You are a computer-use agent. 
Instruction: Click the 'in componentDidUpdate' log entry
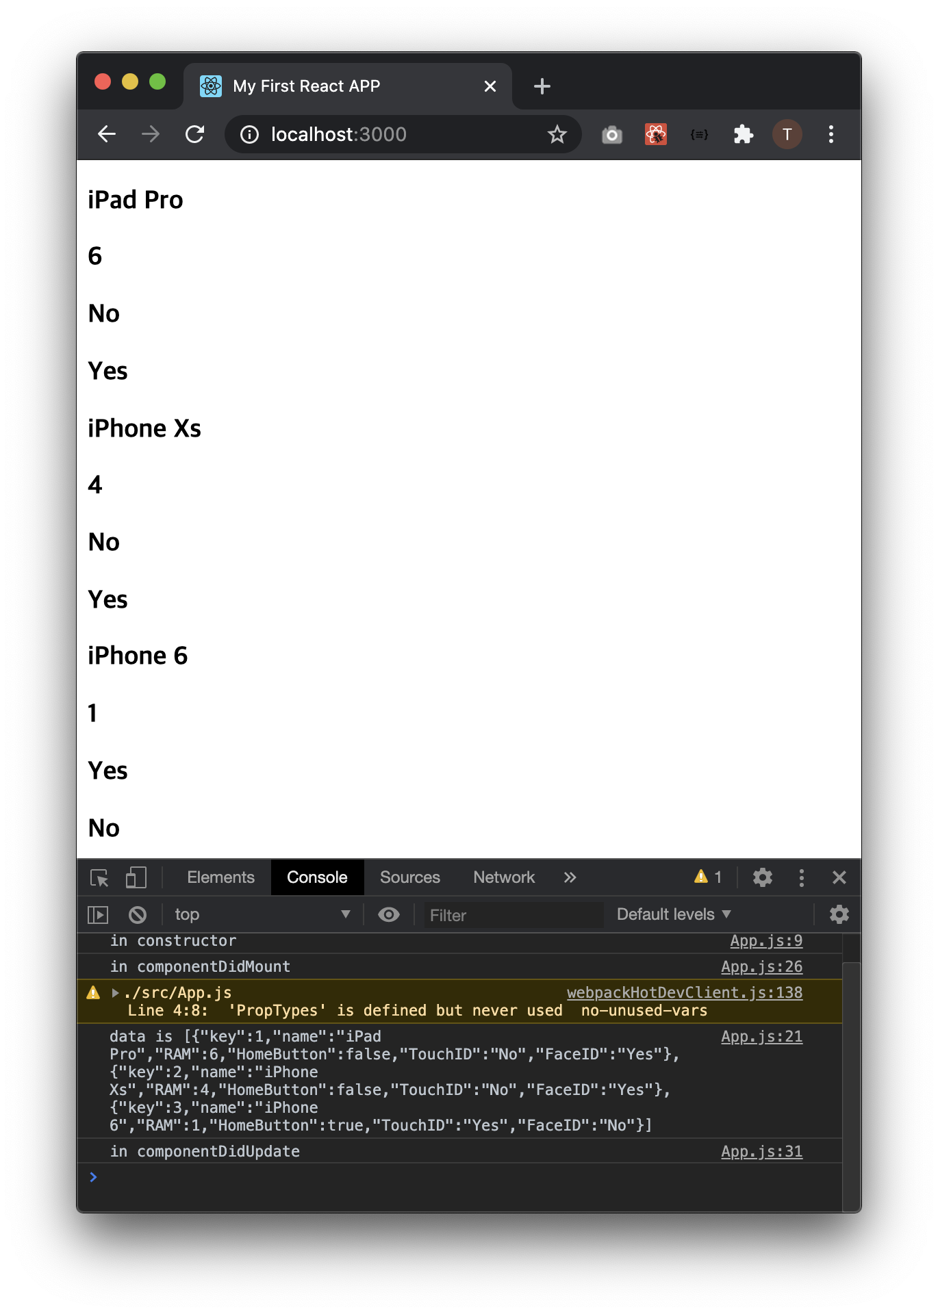coord(205,1151)
